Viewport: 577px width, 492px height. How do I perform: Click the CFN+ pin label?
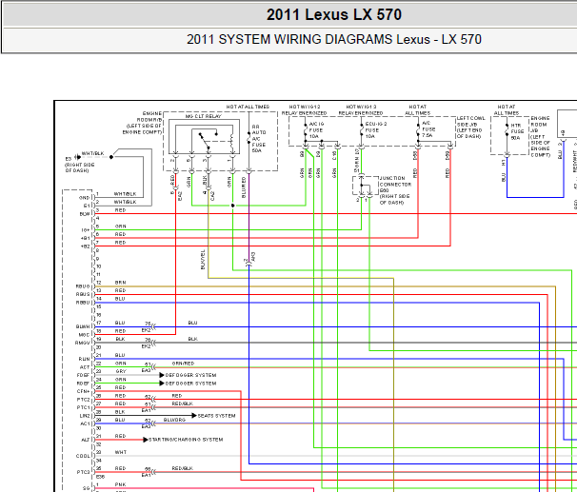tap(84, 391)
